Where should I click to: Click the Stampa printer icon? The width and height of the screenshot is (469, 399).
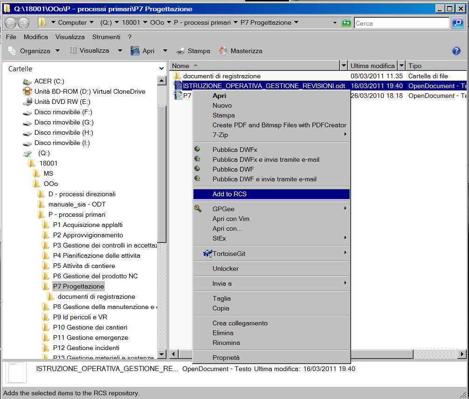(180, 51)
